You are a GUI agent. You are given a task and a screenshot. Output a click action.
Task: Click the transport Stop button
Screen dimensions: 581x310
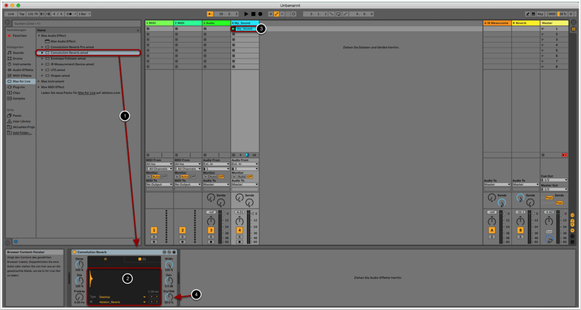pyautogui.click(x=253, y=13)
